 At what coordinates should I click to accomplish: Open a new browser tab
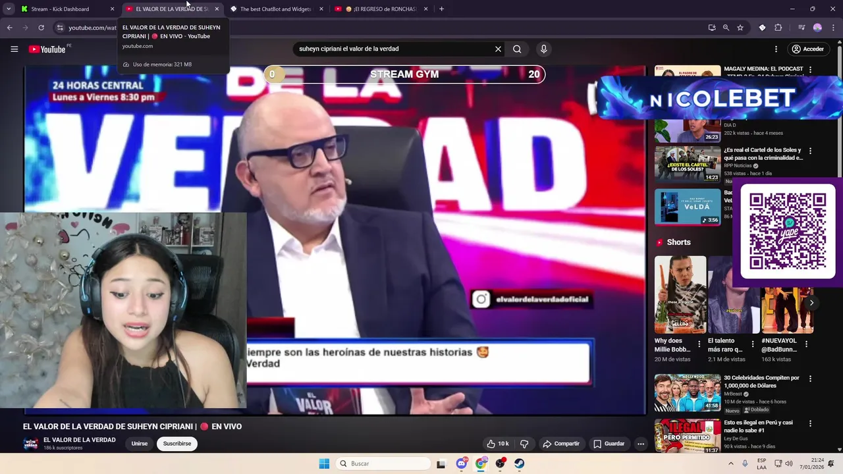pos(441,9)
